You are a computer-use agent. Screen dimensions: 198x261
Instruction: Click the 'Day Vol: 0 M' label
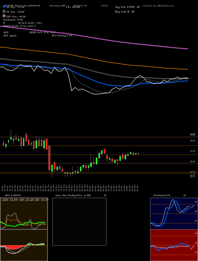[x=124, y=11]
